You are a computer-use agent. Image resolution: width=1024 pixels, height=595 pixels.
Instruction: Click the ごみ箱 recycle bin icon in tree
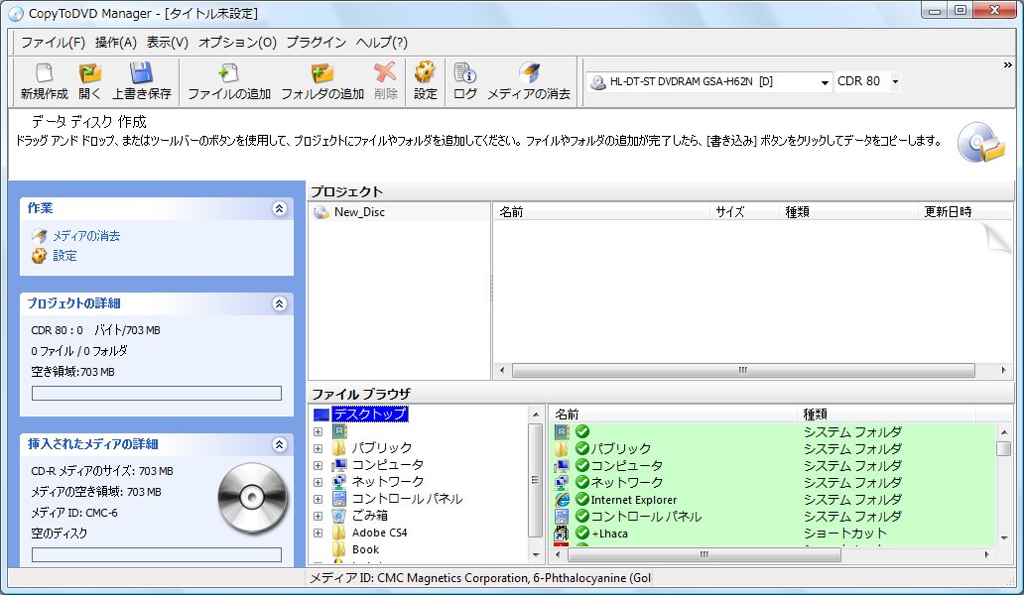click(339, 516)
